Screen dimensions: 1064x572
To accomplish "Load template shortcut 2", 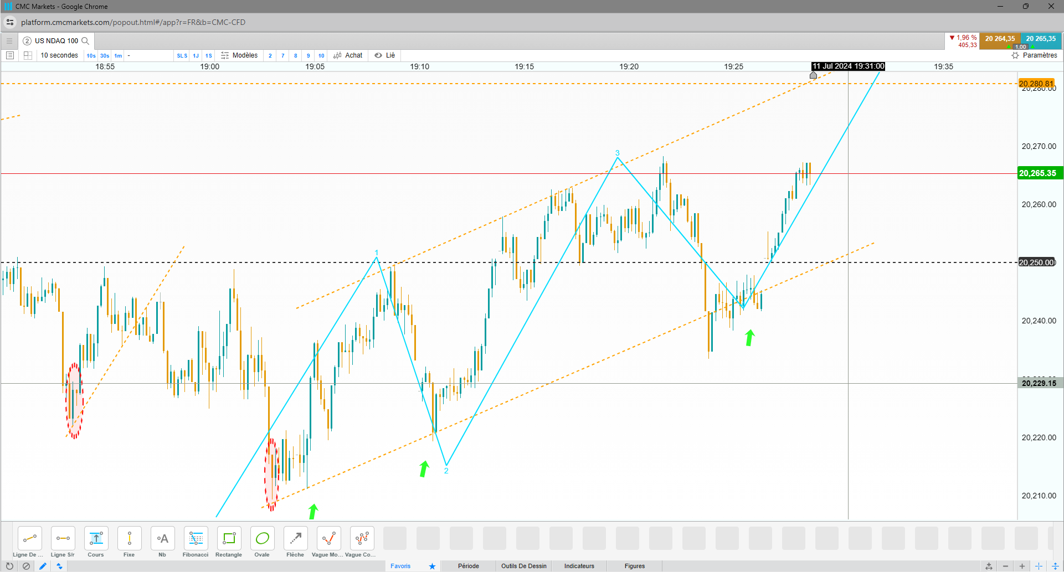I will pyautogui.click(x=270, y=55).
